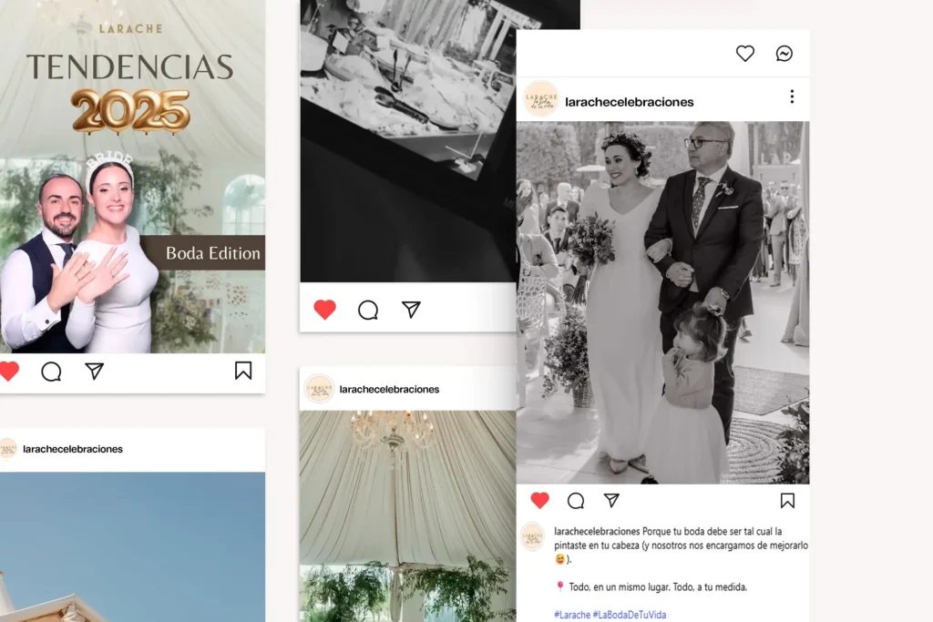Share the Tendencias 2025 post
The height and width of the screenshot is (622, 933).
pyautogui.click(x=95, y=371)
